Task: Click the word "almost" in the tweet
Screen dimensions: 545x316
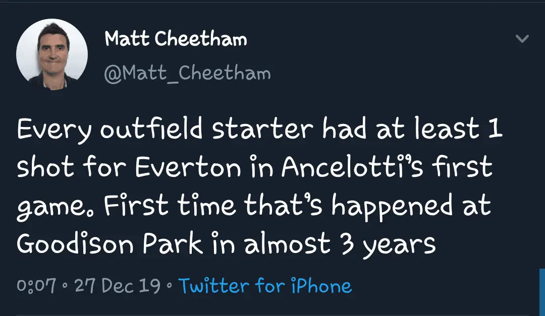Action: [x=287, y=244]
